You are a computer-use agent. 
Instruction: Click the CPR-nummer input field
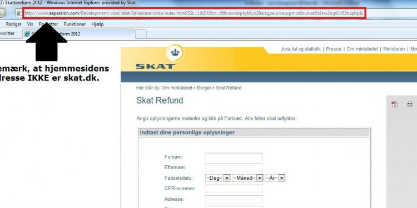(x=234, y=189)
